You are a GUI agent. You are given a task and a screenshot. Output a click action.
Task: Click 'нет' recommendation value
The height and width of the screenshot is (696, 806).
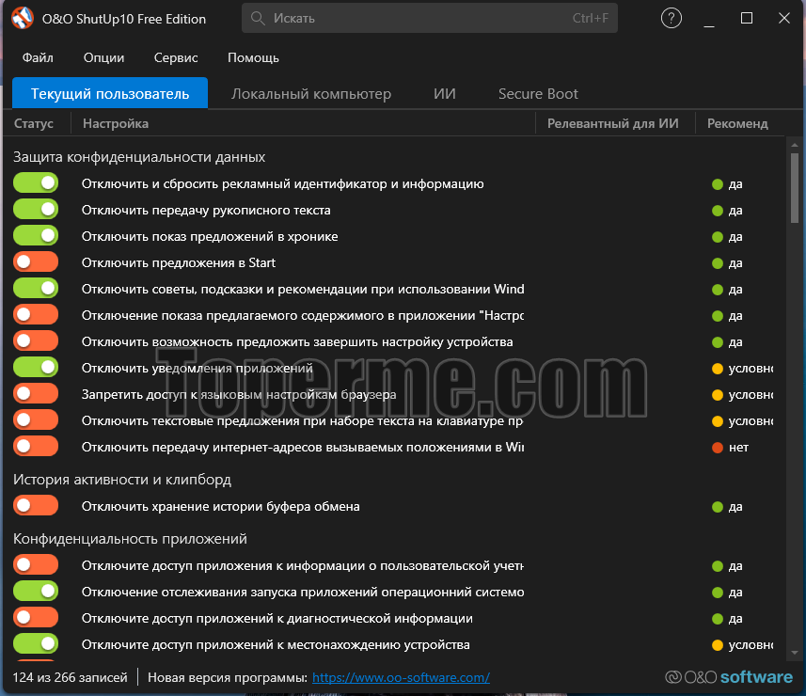tap(738, 447)
